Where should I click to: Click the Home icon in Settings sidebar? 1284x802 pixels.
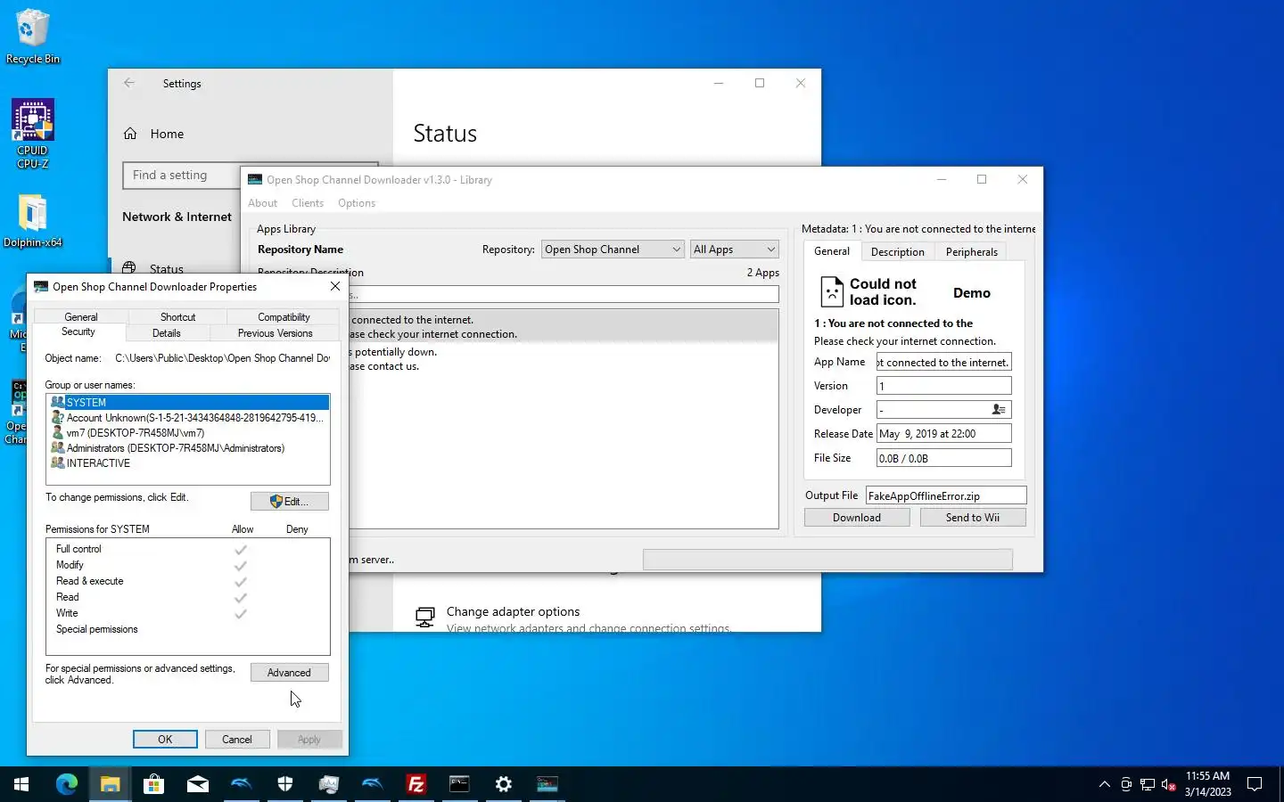click(130, 134)
